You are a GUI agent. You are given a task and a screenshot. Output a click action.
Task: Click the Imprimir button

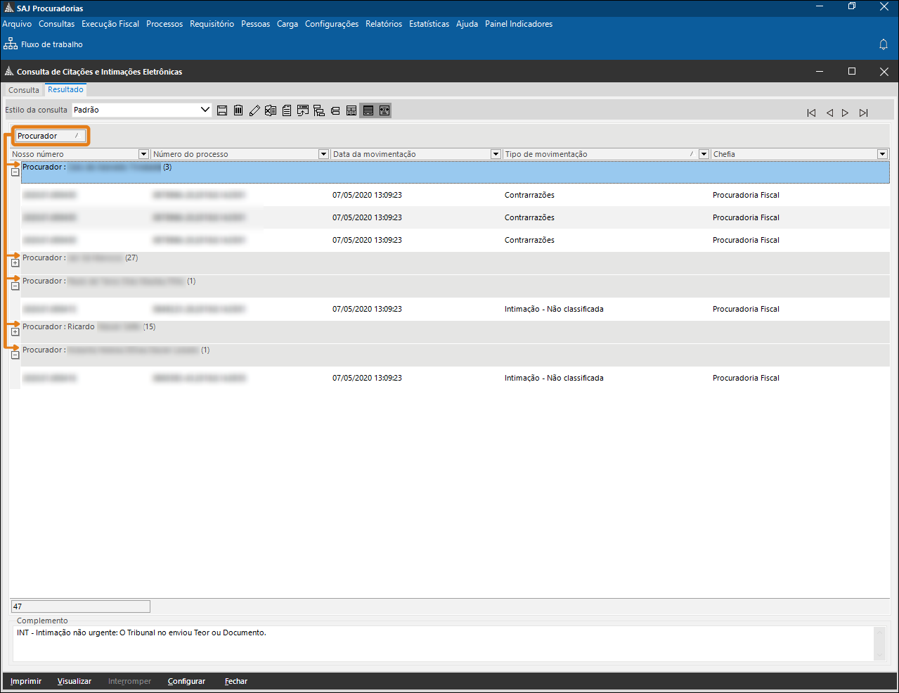pos(26,681)
